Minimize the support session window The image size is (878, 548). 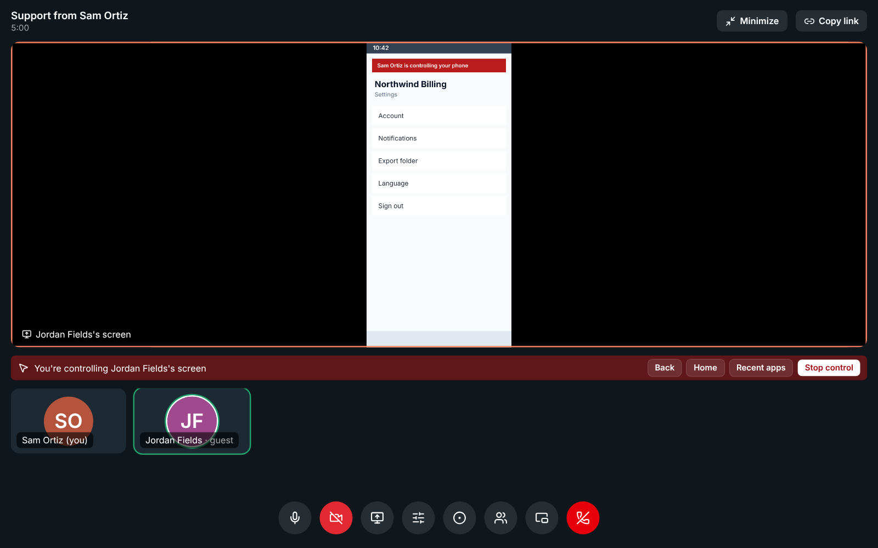click(752, 21)
